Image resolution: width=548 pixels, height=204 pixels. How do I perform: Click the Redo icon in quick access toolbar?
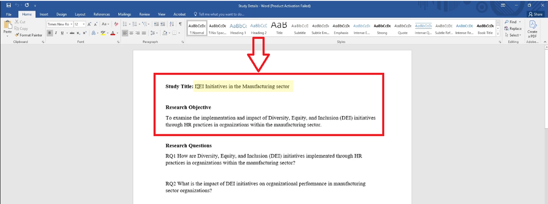click(x=27, y=5)
